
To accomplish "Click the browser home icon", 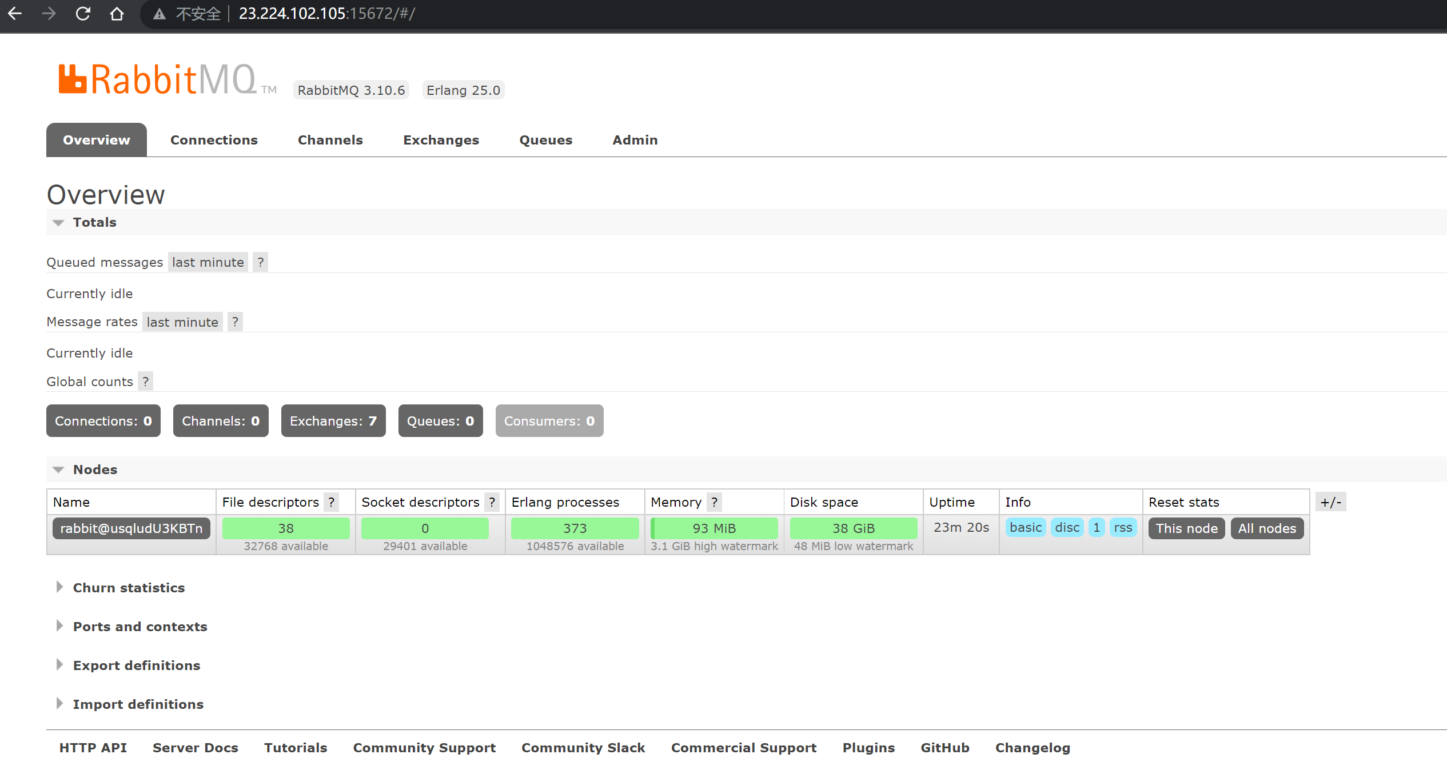I will pyautogui.click(x=117, y=13).
